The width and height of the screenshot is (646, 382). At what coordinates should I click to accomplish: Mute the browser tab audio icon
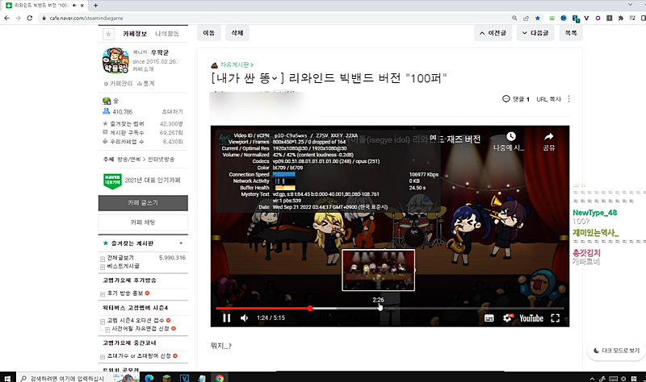[74, 6]
